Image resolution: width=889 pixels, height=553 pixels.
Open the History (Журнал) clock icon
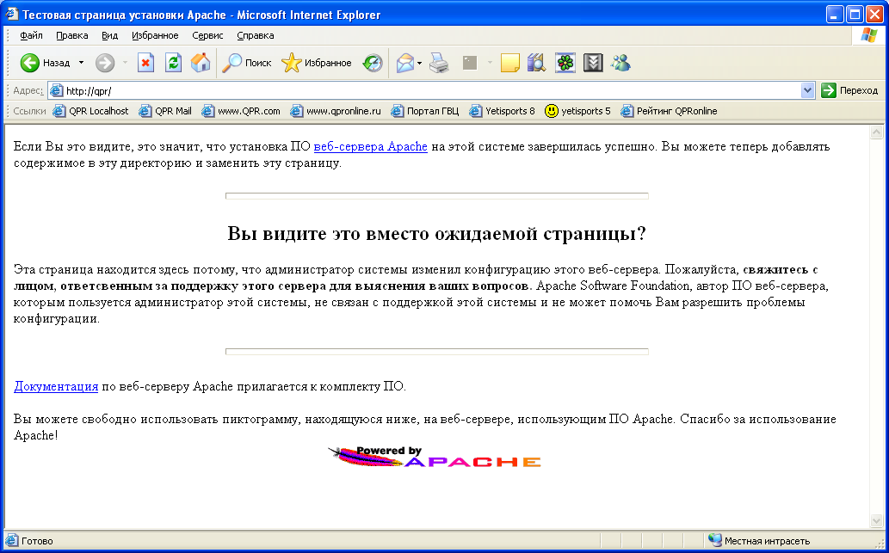tap(373, 63)
